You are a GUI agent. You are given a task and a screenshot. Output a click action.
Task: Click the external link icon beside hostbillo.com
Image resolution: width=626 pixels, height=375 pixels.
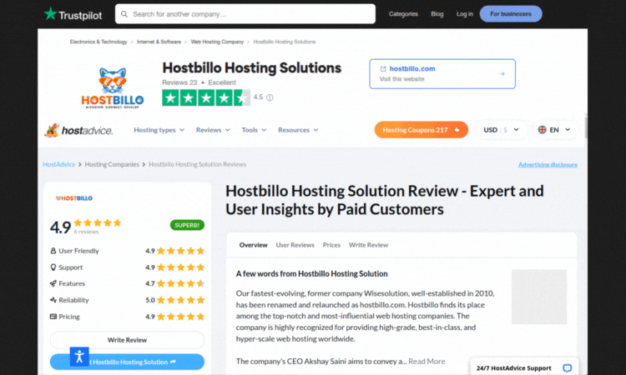(383, 68)
